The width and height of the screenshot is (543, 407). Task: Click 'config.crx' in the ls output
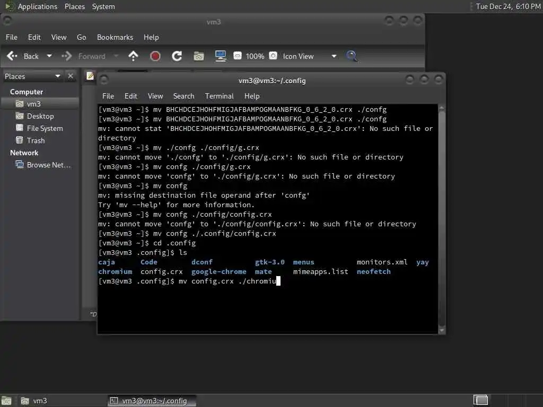coord(161,272)
